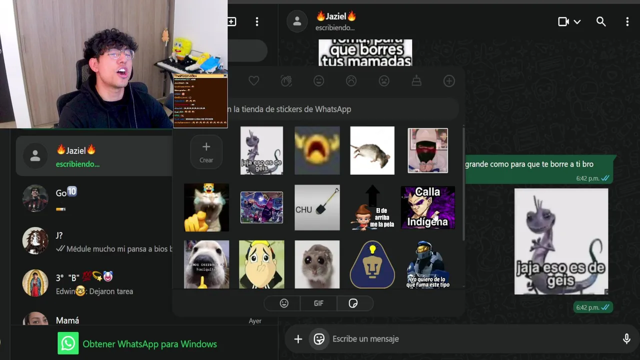
Task: Send the masked person with cap sticker
Action: [428, 150]
